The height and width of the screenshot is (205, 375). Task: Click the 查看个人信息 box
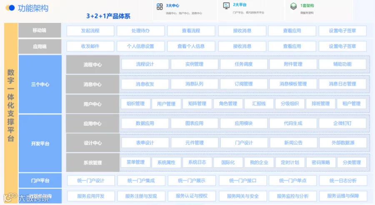(x=191, y=46)
